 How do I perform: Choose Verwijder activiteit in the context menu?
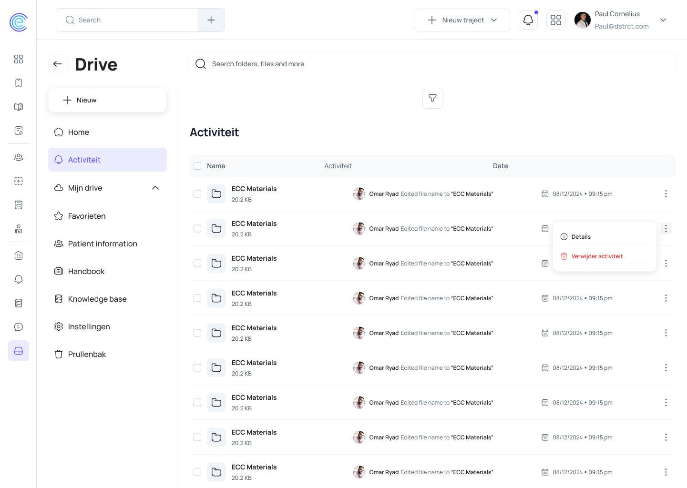[597, 256]
